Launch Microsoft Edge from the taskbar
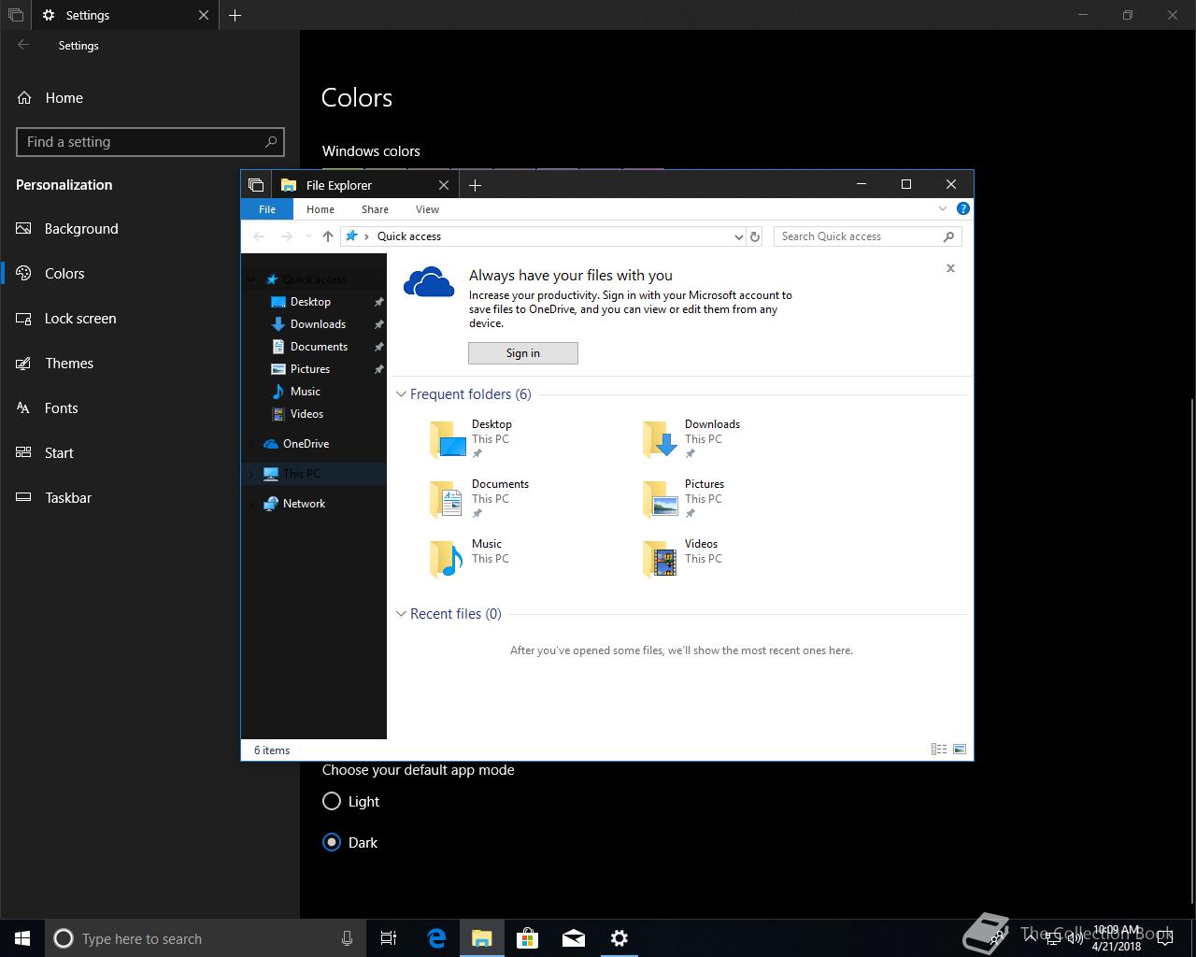This screenshot has height=957, width=1196. [436, 938]
